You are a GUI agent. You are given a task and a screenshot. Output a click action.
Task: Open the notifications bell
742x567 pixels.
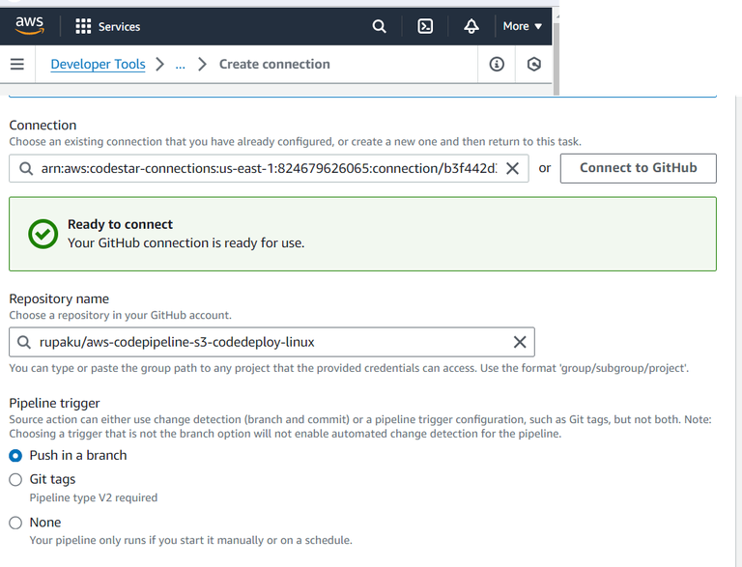click(471, 26)
